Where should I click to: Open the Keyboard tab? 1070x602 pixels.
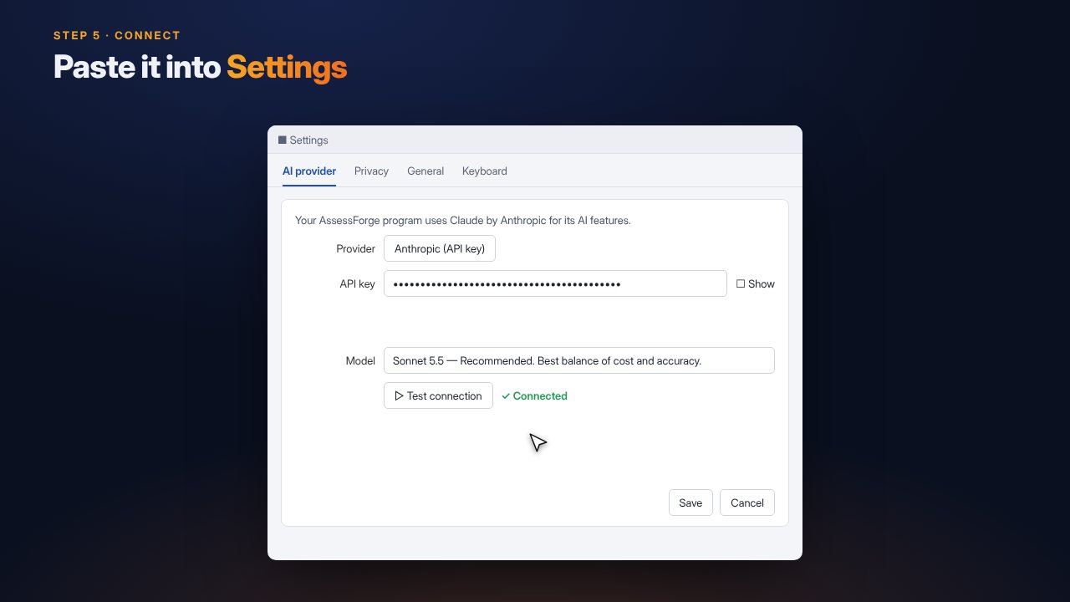[485, 171]
